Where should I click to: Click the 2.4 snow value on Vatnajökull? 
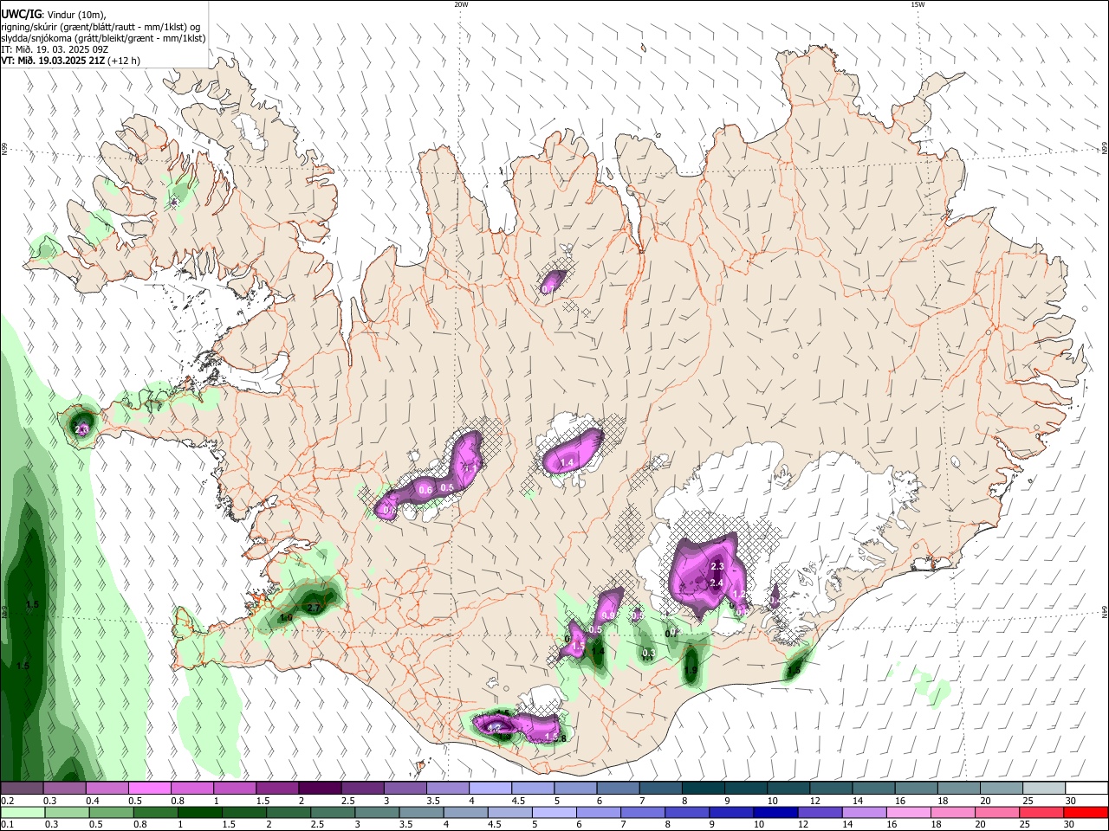(x=717, y=583)
